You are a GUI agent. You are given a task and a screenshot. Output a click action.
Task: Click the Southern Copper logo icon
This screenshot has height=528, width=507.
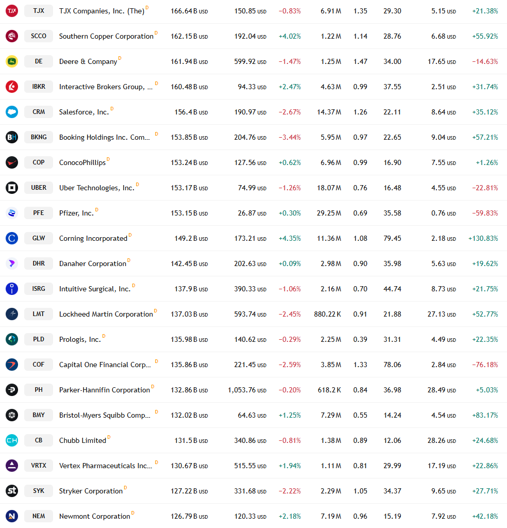click(x=12, y=36)
